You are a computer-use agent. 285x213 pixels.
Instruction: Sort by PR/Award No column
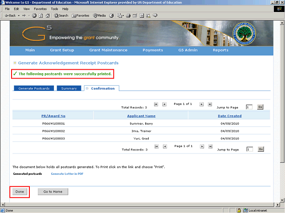(53, 116)
